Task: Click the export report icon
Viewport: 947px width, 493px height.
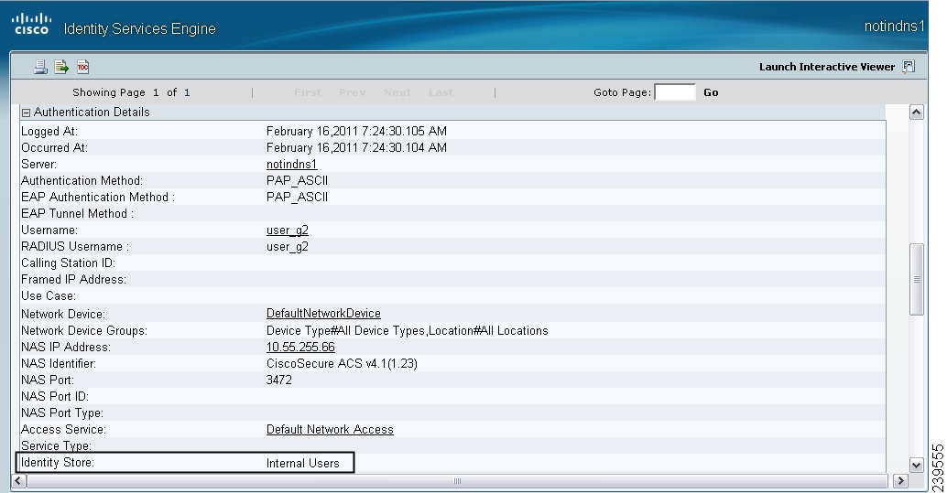Action: click(61, 67)
